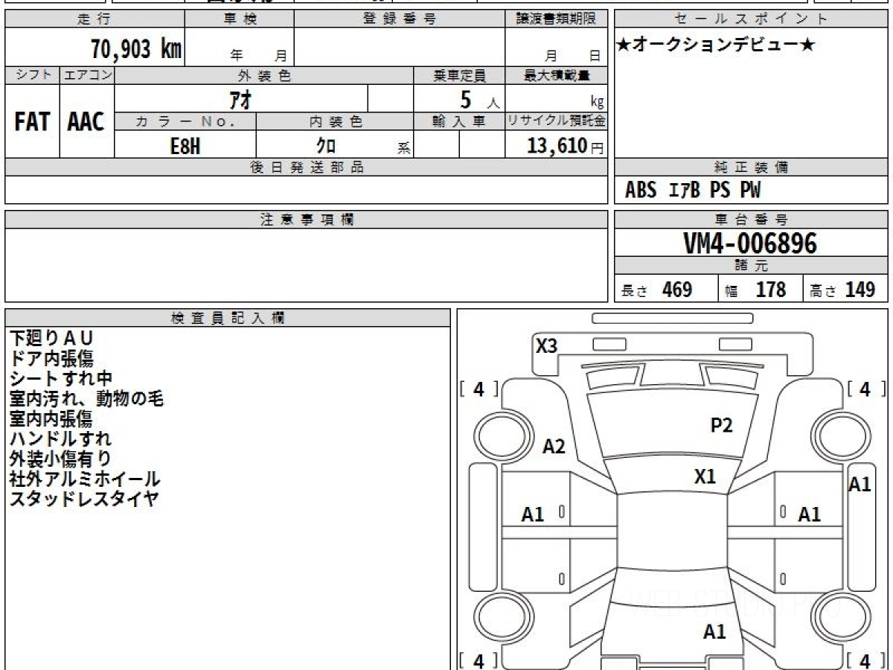Viewport: 893px width, 670px height.
Task: Click the height value 149
Action: point(860,290)
